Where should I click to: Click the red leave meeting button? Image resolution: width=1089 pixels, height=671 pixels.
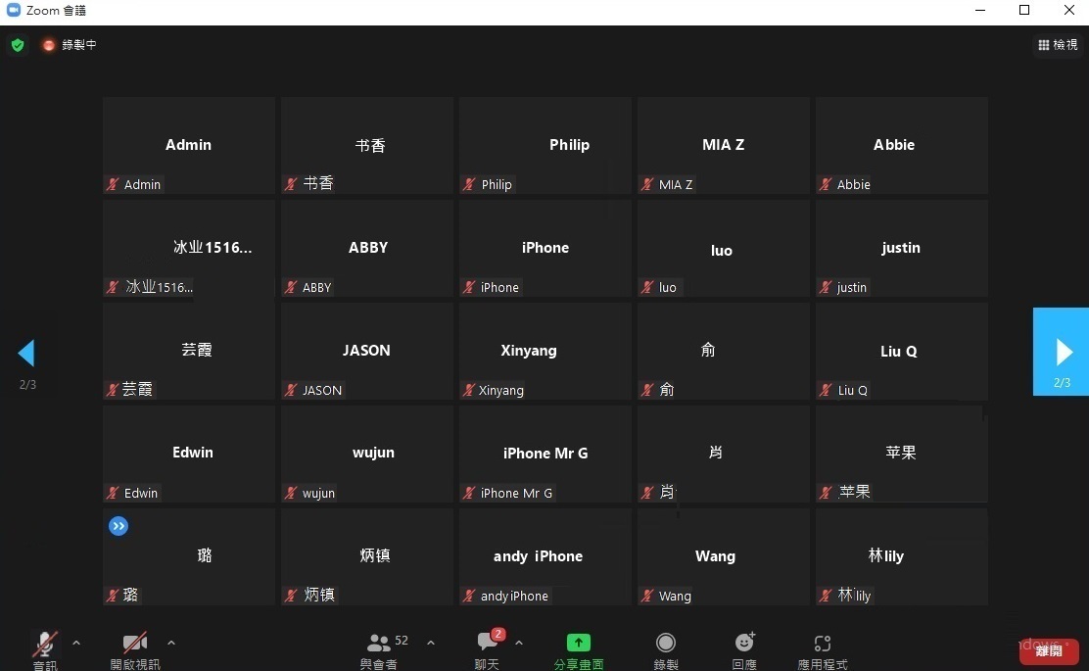[1049, 651]
